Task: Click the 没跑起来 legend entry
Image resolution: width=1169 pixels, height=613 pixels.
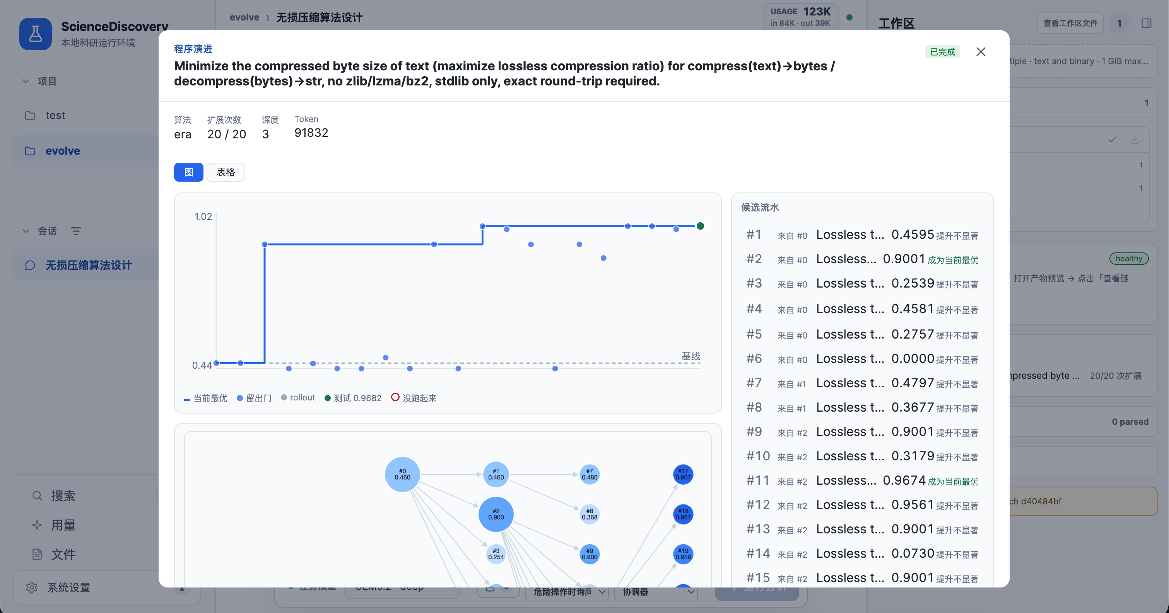Action: tap(414, 398)
